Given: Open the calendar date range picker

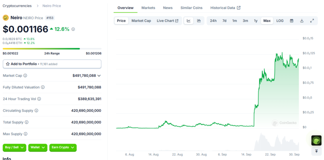Looking at the screenshot, I should coord(291,21).
